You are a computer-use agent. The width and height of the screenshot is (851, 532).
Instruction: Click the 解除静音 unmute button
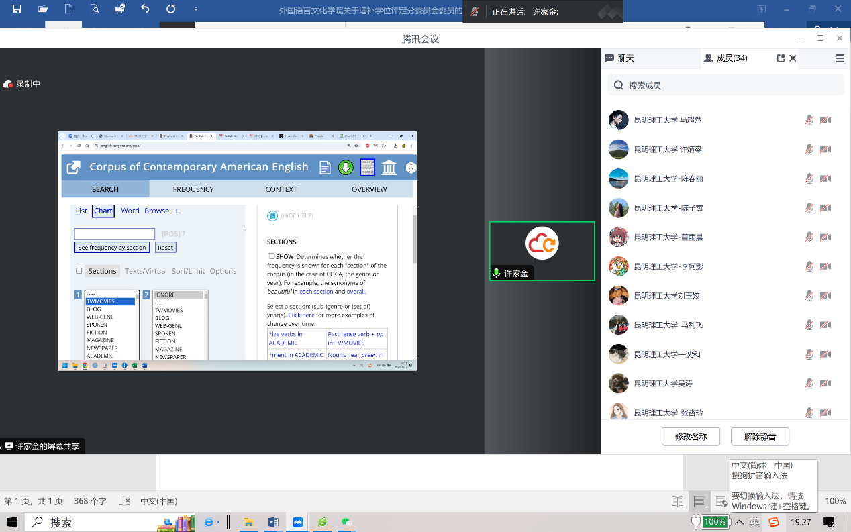tap(760, 437)
